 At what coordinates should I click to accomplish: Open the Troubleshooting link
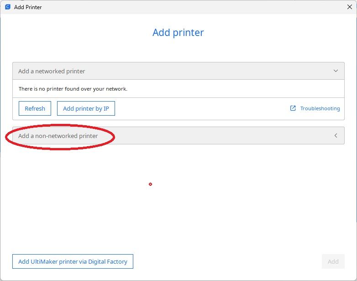tap(320, 108)
